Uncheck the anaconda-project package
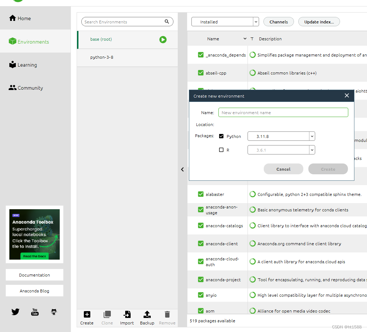This screenshot has width=367, height=332. click(200, 279)
